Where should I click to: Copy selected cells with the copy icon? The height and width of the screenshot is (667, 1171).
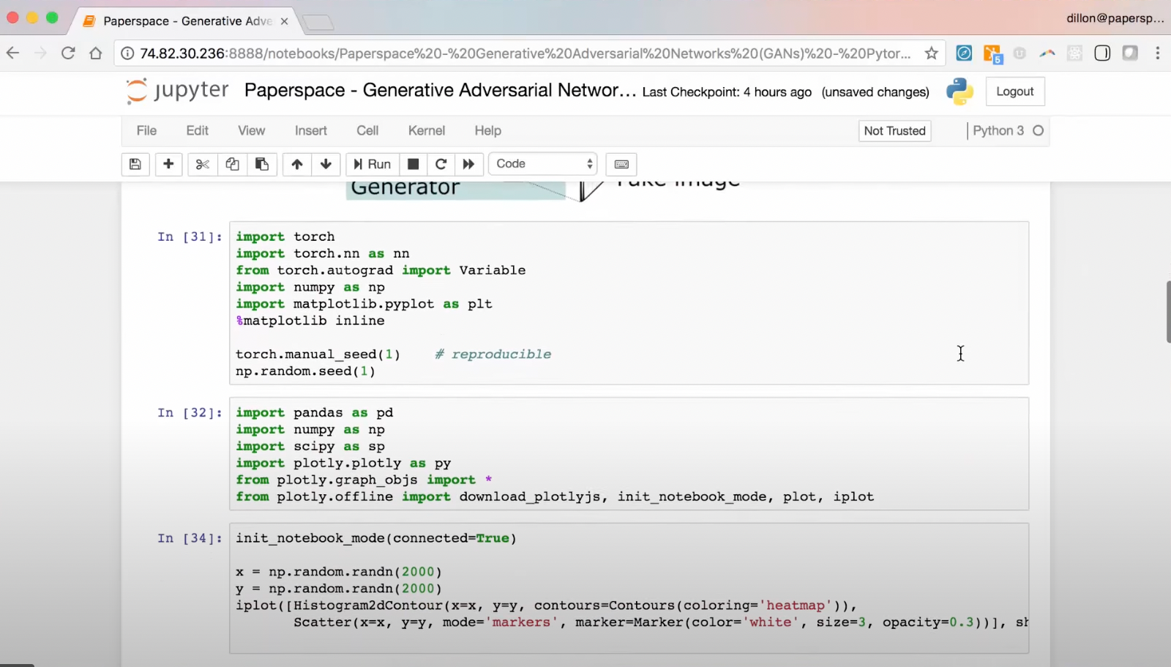(x=232, y=164)
